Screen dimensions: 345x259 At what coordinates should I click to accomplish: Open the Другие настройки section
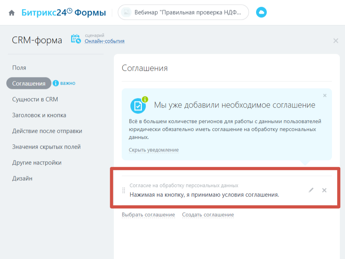point(37,163)
